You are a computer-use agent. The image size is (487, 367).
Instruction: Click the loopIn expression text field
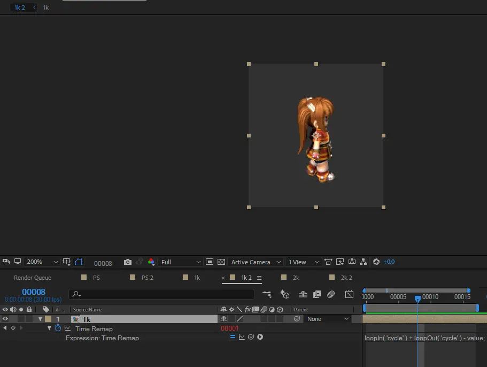pos(424,338)
